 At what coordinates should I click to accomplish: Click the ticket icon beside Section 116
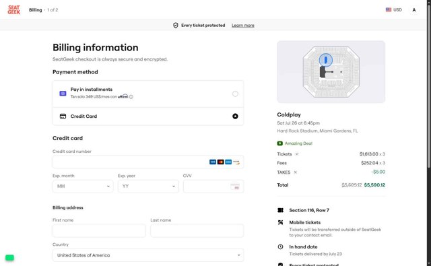pos(280,210)
